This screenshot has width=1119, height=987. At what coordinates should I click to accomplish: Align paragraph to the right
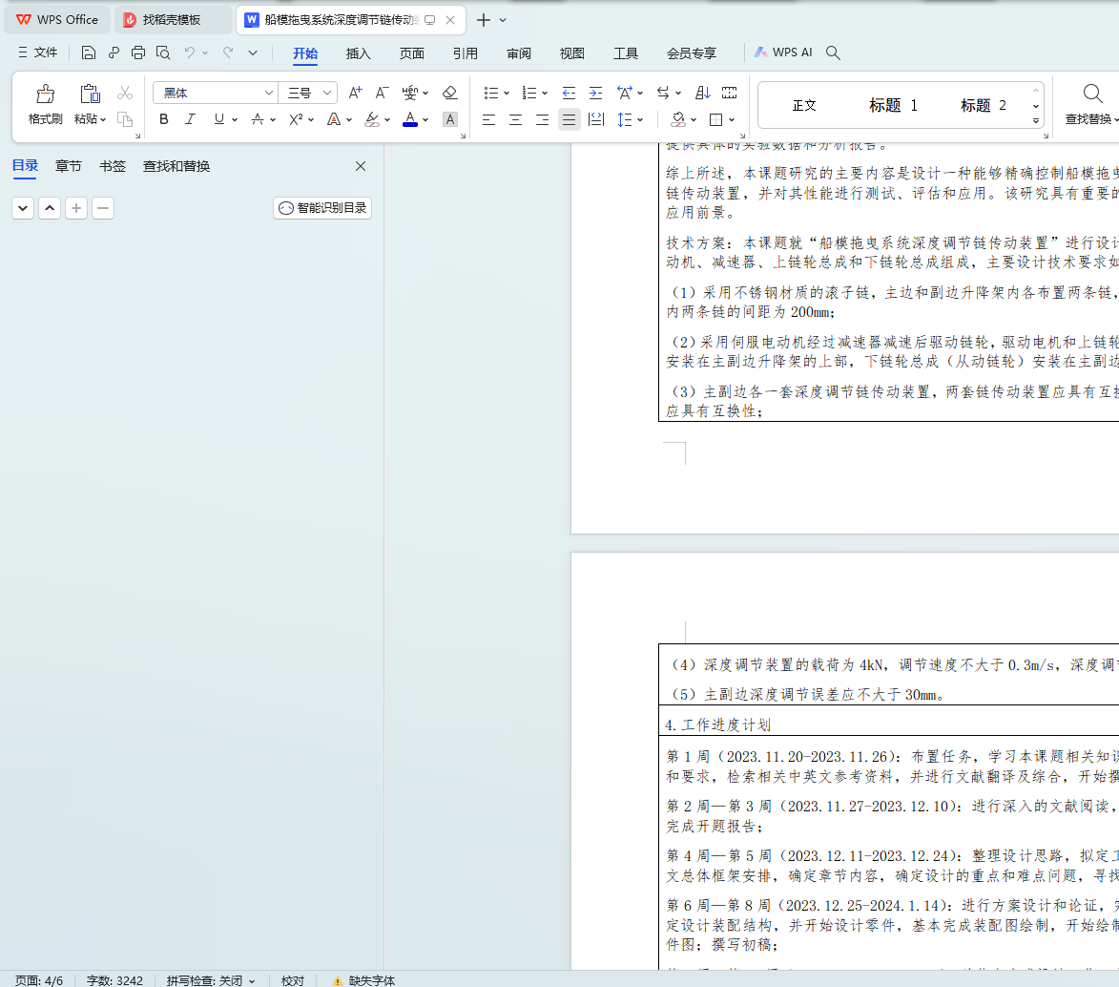pyautogui.click(x=543, y=119)
